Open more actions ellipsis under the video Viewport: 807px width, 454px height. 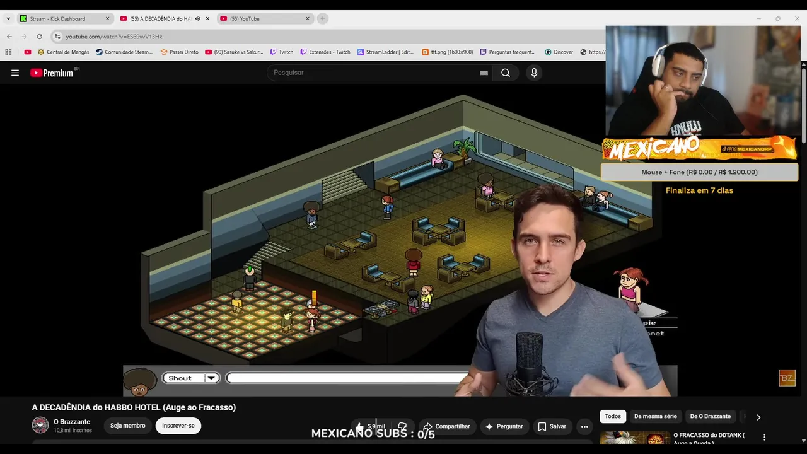click(x=584, y=427)
